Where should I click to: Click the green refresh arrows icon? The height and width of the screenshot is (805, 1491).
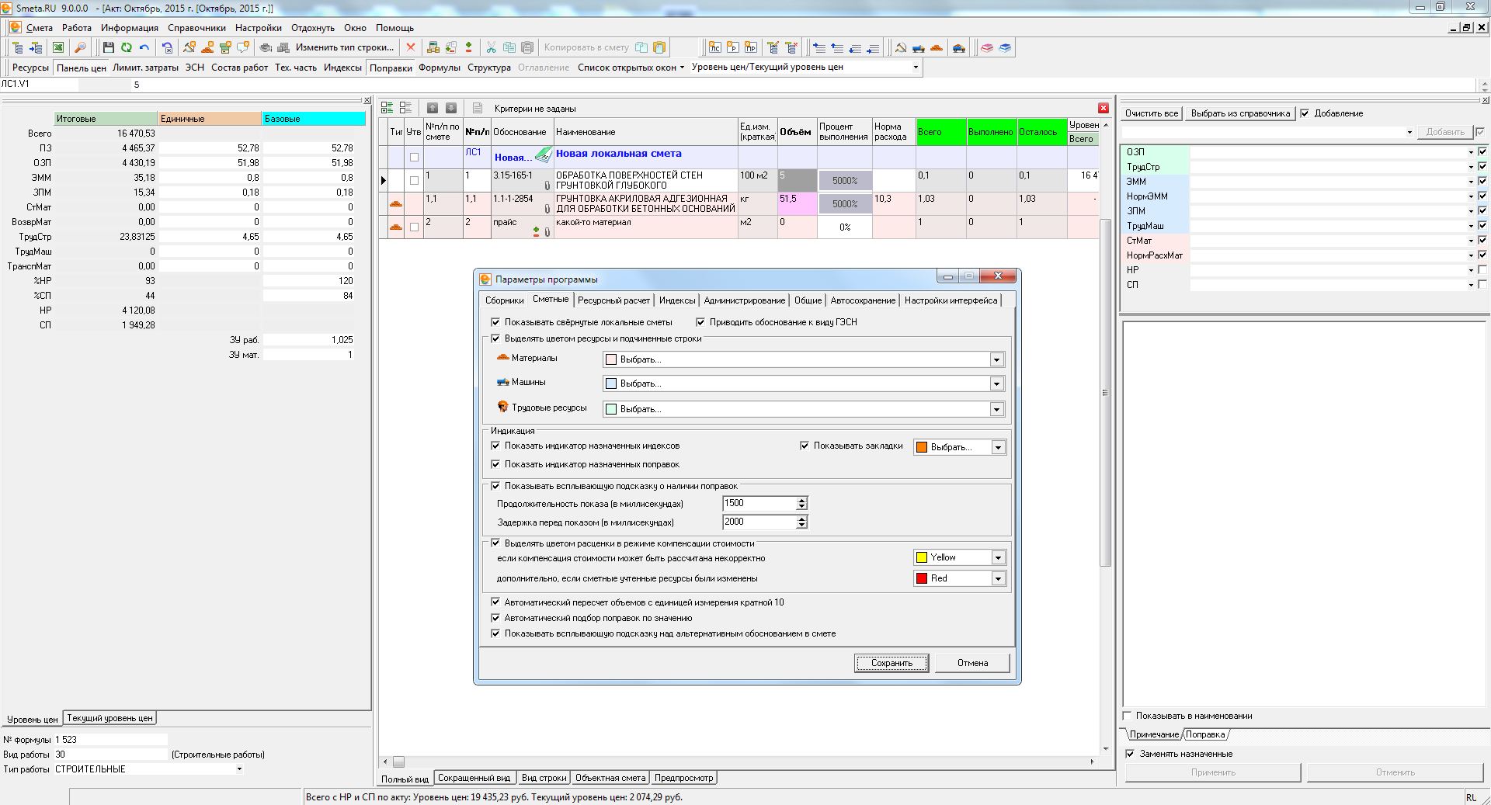127,47
